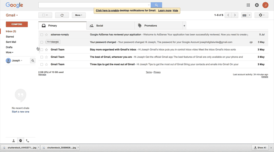
Task: Open account activity Details link
Action: 265,77
